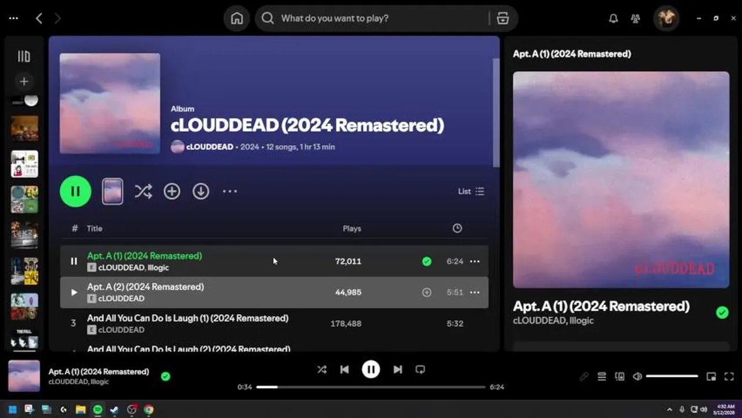Click the album page vertical scrollbar
742x418 pixels.
coord(496,113)
